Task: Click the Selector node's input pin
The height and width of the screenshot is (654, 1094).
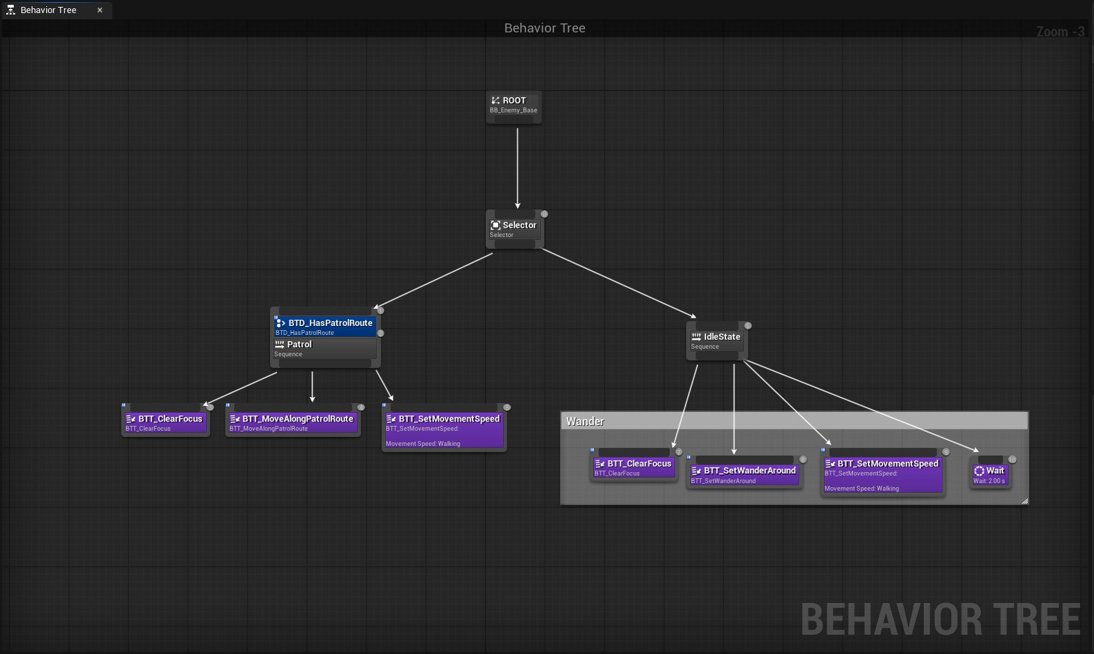Action: (514, 214)
